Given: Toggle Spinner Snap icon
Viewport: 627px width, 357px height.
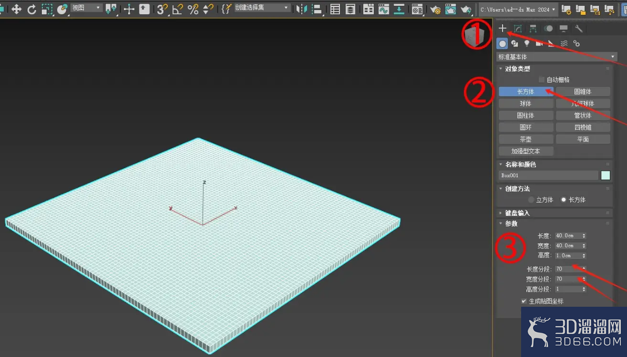Looking at the screenshot, I should coord(208,9).
